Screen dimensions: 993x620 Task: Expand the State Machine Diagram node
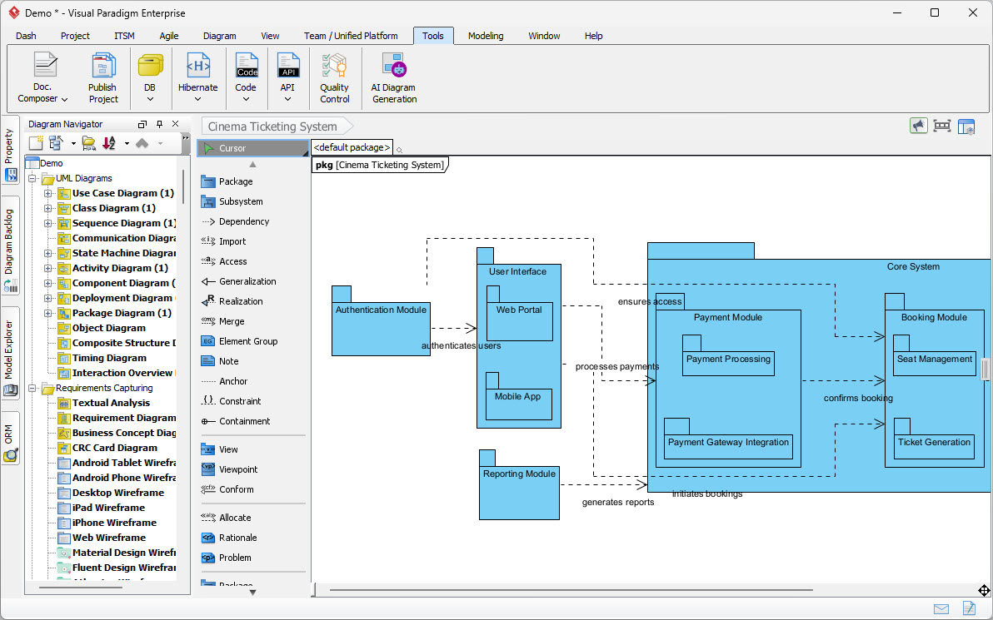(48, 253)
